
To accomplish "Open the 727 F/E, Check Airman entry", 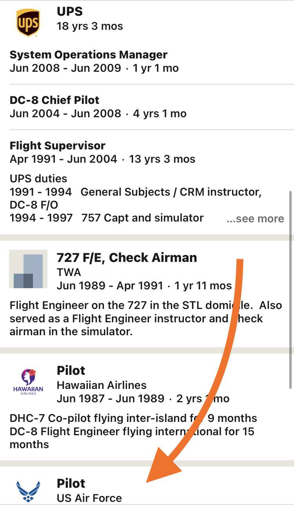I will coord(127,258).
